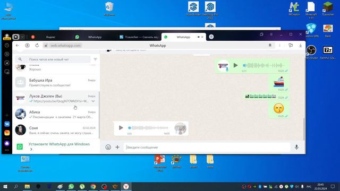Open the tab counter sidebar icon

tap(7, 63)
